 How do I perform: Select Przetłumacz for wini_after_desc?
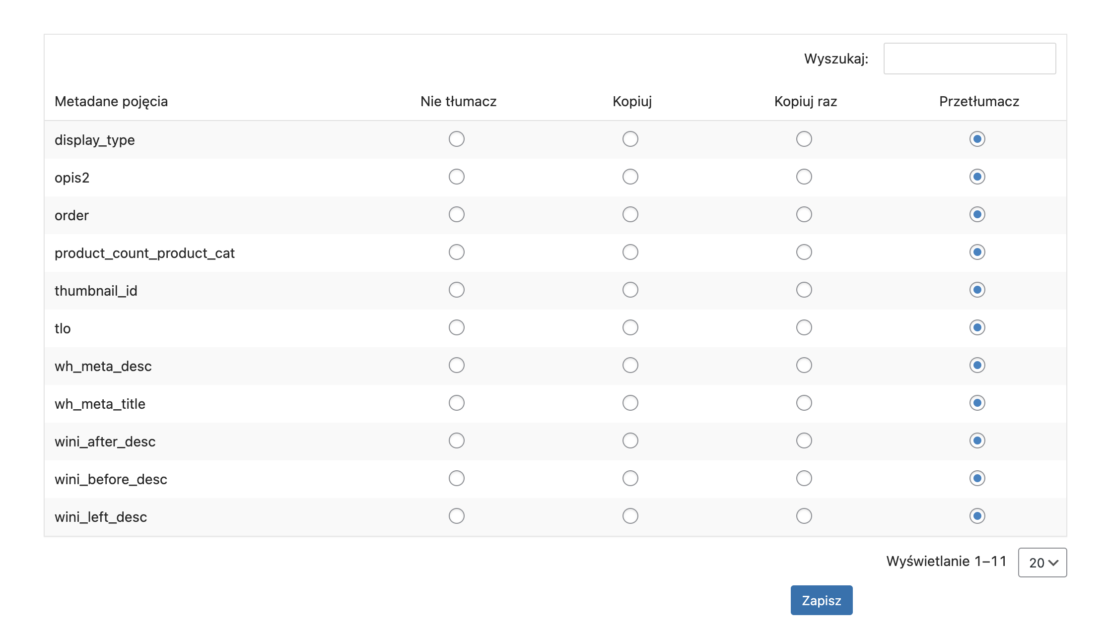click(977, 440)
